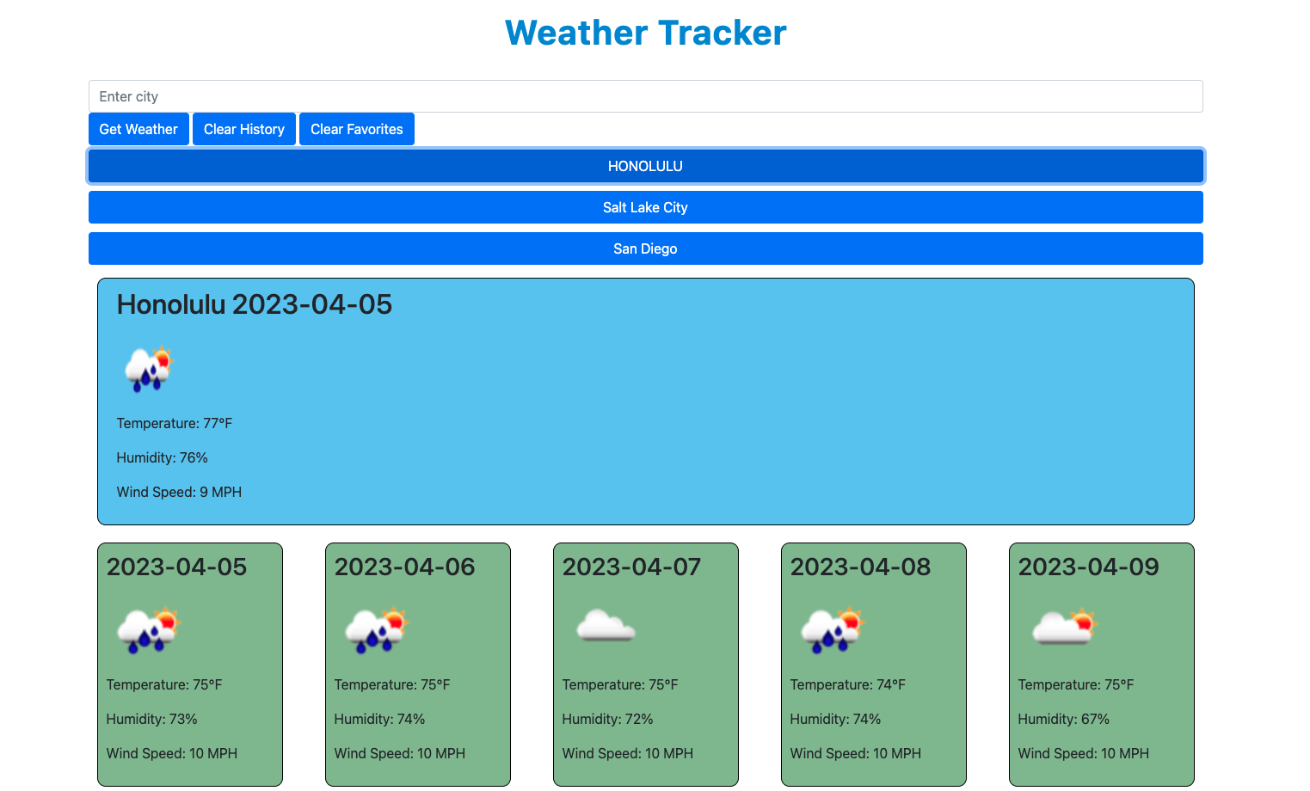This screenshot has height=791, width=1310.
Task: Click the Honolulu current weather rain icon
Action: pos(149,370)
